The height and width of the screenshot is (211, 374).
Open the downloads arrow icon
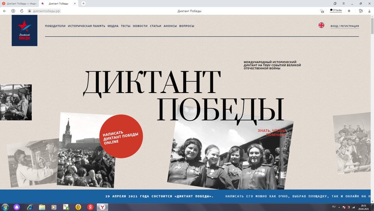(x=369, y=11)
